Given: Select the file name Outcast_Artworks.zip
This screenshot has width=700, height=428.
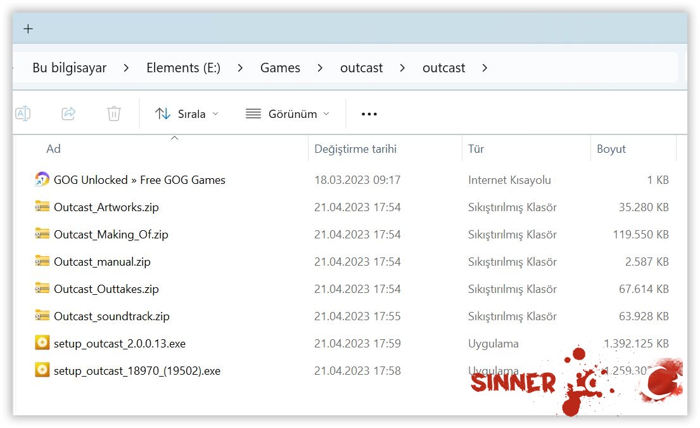Looking at the screenshot, I should pos(106,207).
